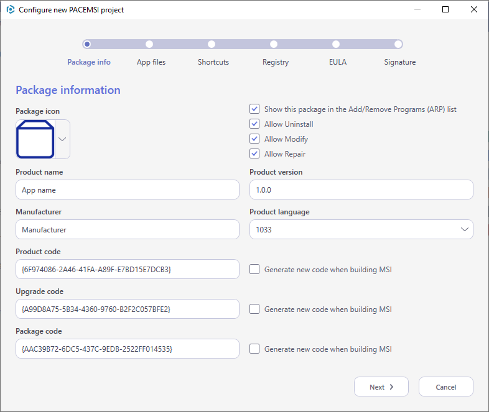Enable generate new code for Upgrade code

pos(254,309)
